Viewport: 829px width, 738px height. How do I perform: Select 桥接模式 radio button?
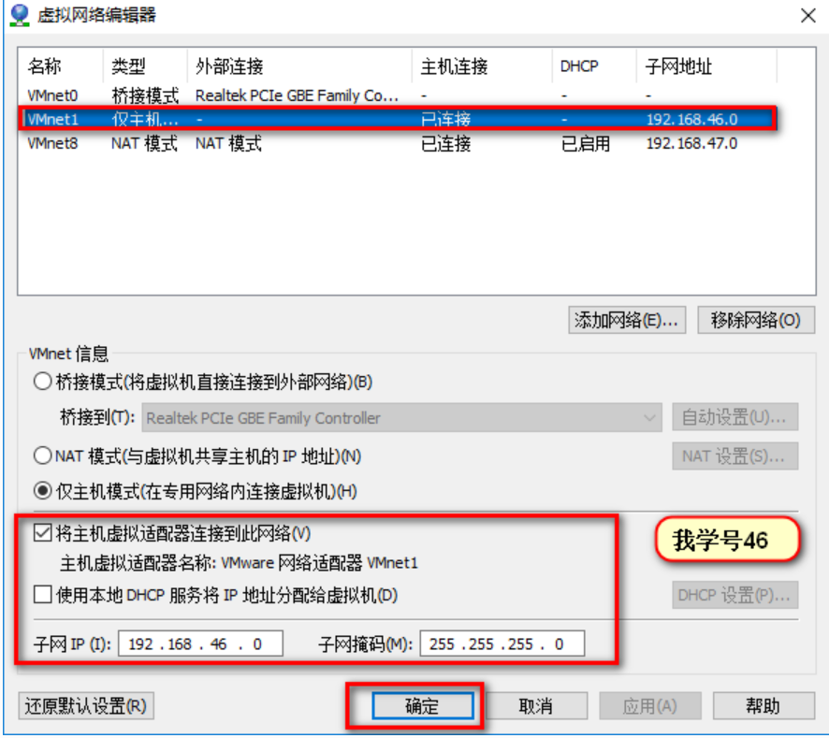tap(42, 381)
